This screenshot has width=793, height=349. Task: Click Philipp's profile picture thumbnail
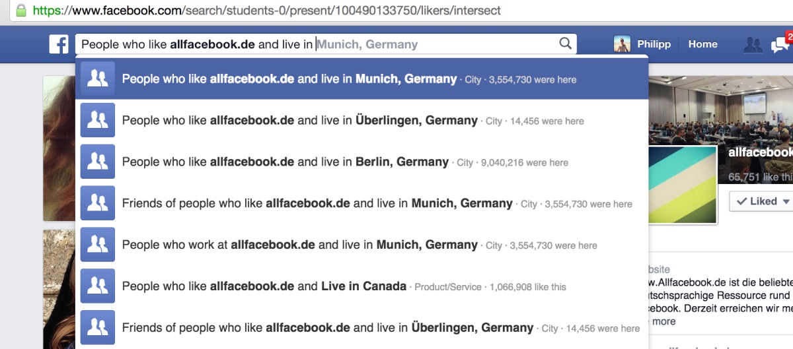click(x=622, y=44)
